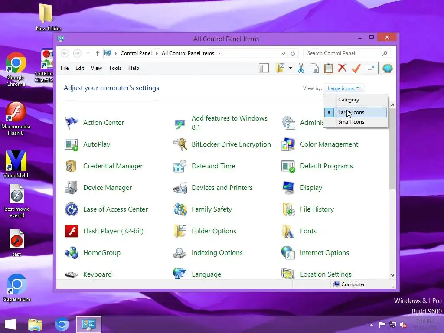Image resolution: width=444 pixels, height=333 pixels.
Task: Open Ease of Access Center icon
Action: coord(72,209)
